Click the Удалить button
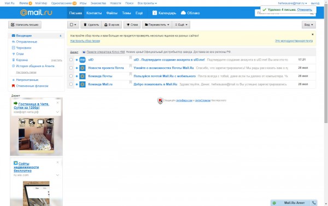This screenshot has height=206, width=328. [x=91, y=25]
